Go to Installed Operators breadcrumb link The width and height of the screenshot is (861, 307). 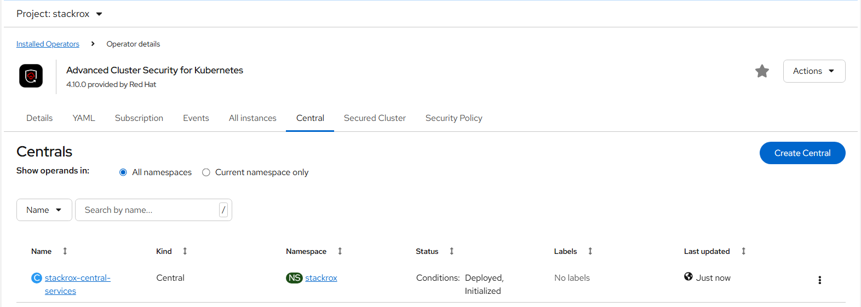click(48, 44)
